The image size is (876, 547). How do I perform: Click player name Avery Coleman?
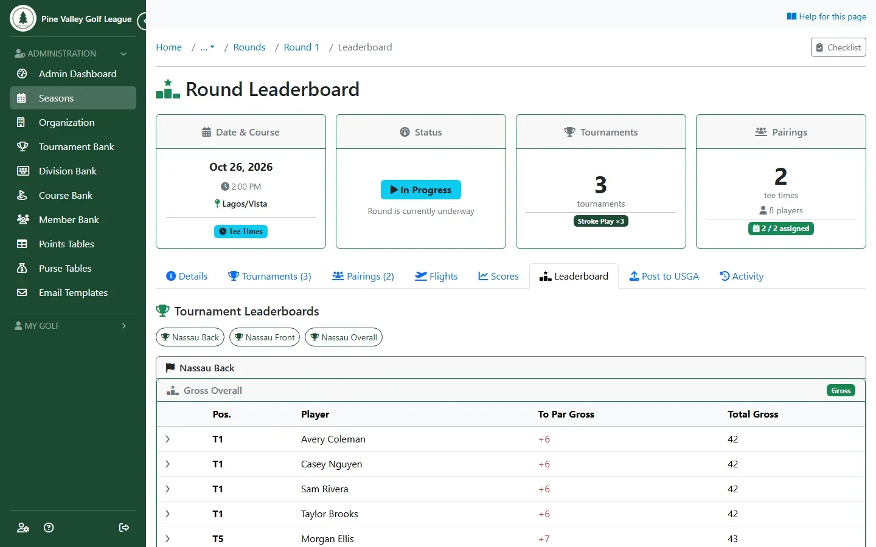(333, 439)
